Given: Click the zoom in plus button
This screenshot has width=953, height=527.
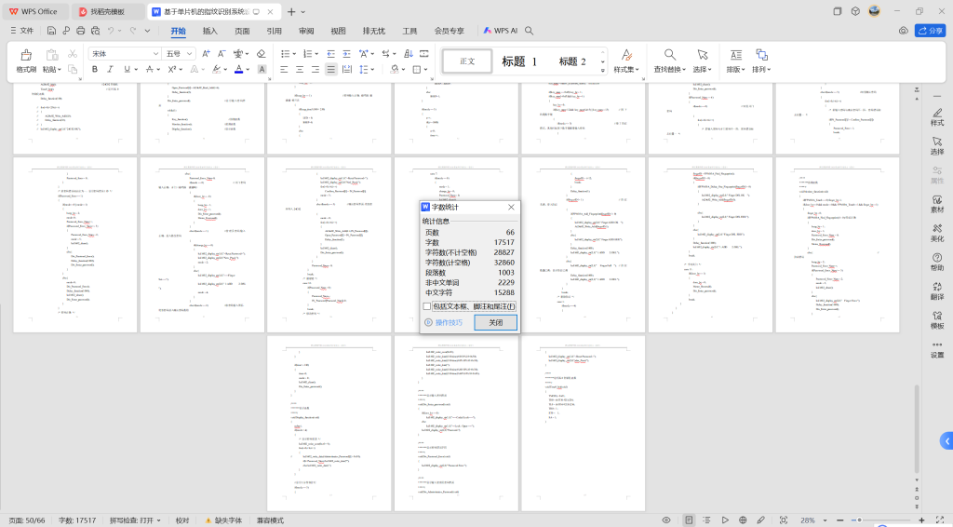Looking at the screenshot, I should (x=921, y=520).
